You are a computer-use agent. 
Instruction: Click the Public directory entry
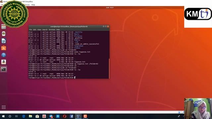coord(77,40)
